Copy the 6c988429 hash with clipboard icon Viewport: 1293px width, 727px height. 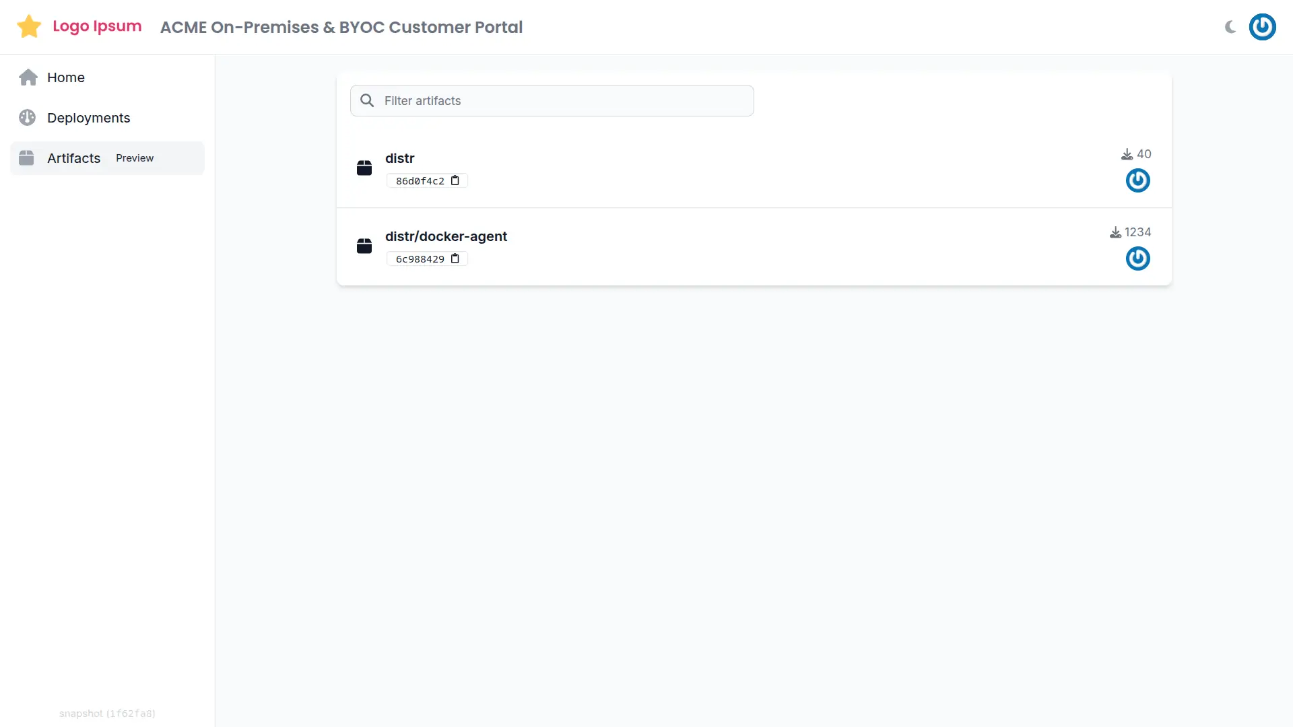pos(455,258)
